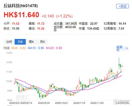
Task: Click the MA20 : 8.98 indicator label
Action: [x=54, y=48]
